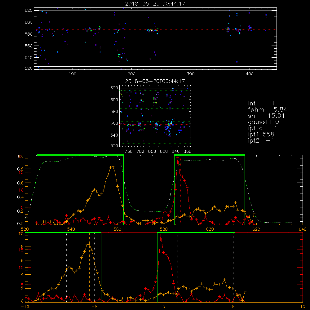Viewport: 310px width, 310px height.
Task: Click the bottom plot's x-axis label -10
Action: point(25,307)
